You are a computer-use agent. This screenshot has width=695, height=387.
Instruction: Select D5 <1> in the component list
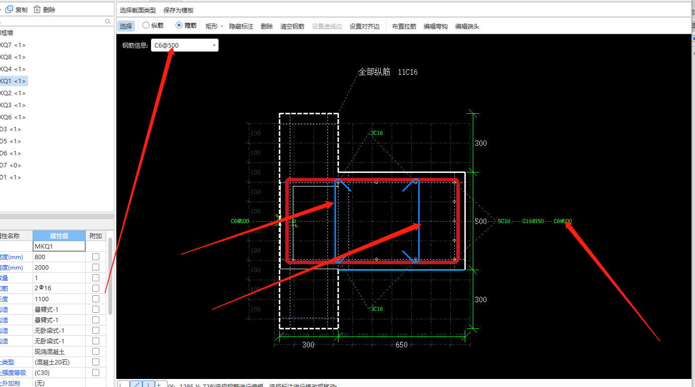11,141
